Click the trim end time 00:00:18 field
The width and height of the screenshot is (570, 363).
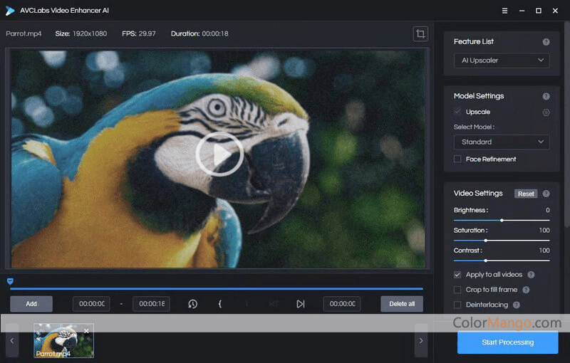click(x=151, y=304)
